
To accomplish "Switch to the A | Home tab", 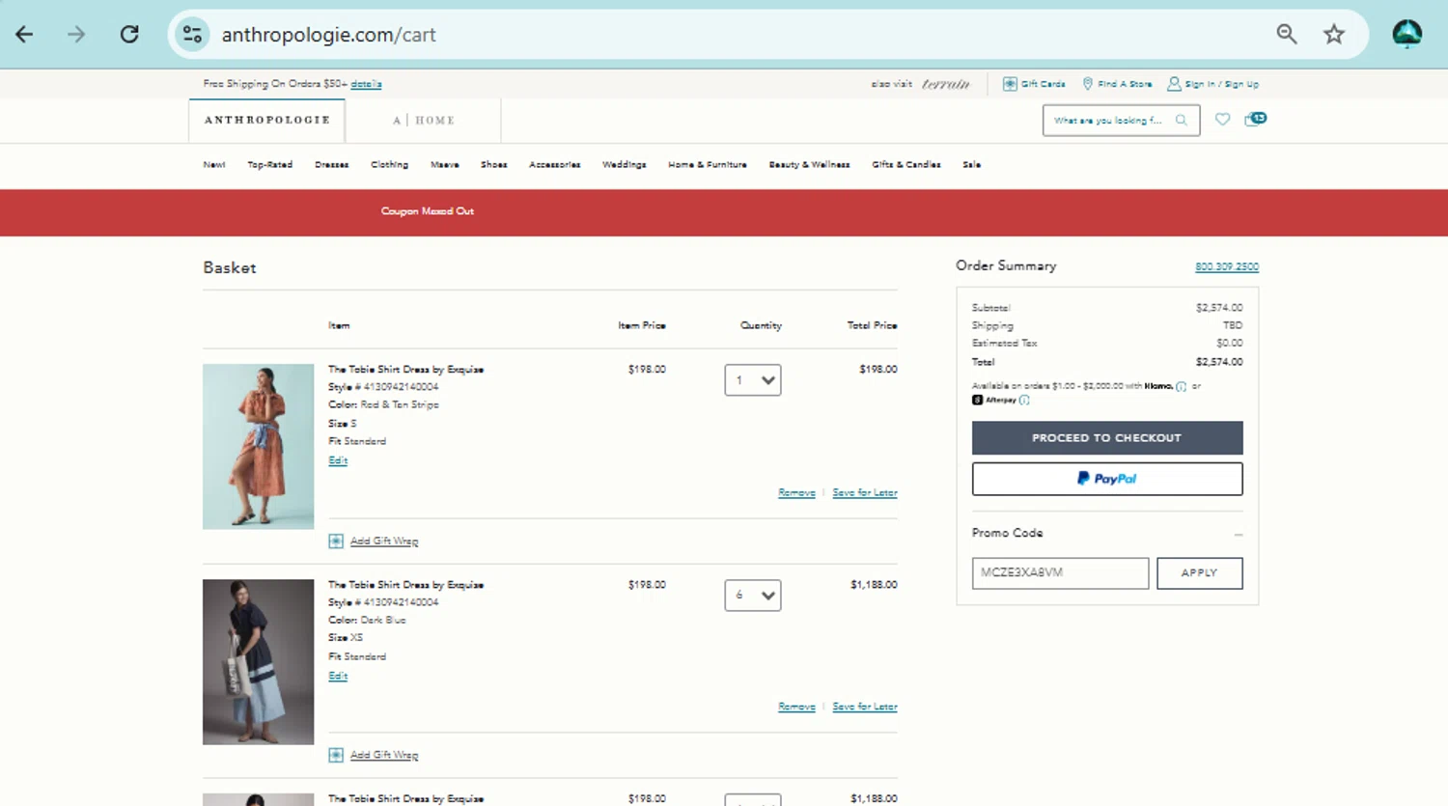I will click(x=423, y=121).
